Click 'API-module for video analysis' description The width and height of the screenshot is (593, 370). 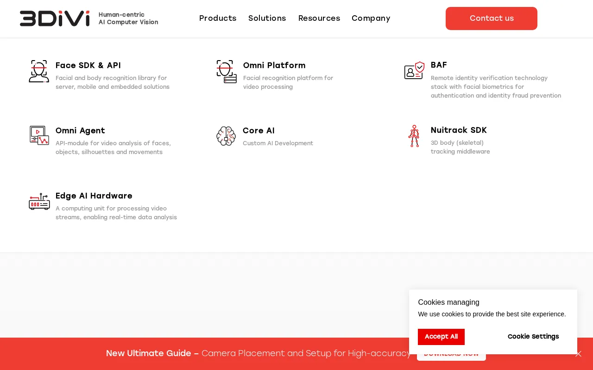113,148
